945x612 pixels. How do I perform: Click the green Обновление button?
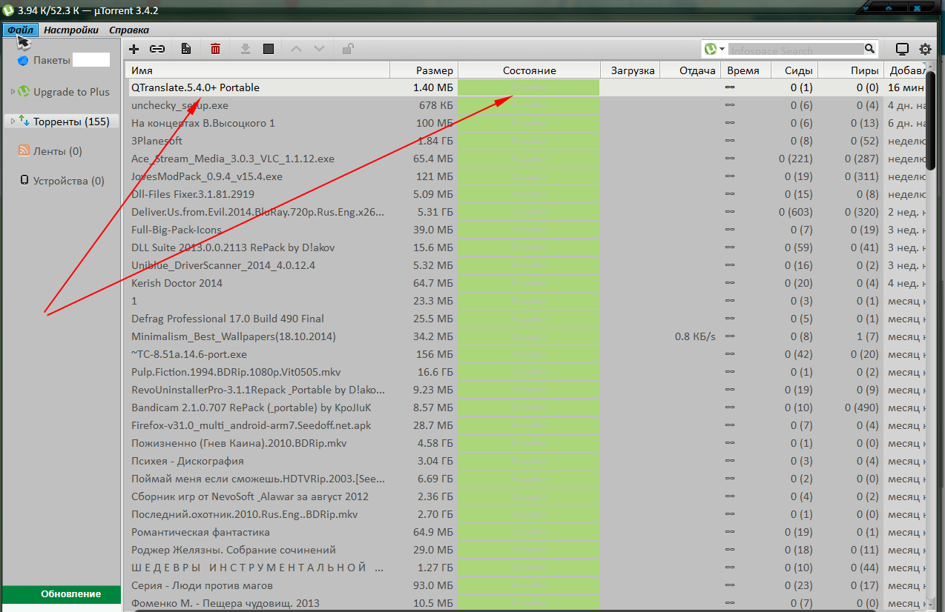[x=62, y=594]
